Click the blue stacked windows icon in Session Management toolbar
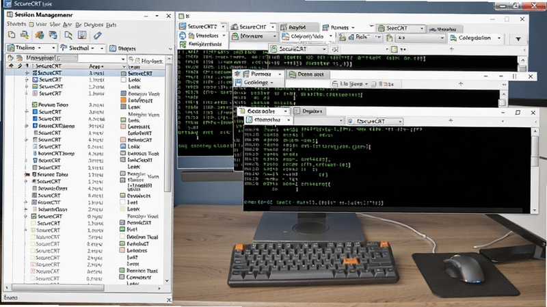The image size is (547, 307). 53,35
